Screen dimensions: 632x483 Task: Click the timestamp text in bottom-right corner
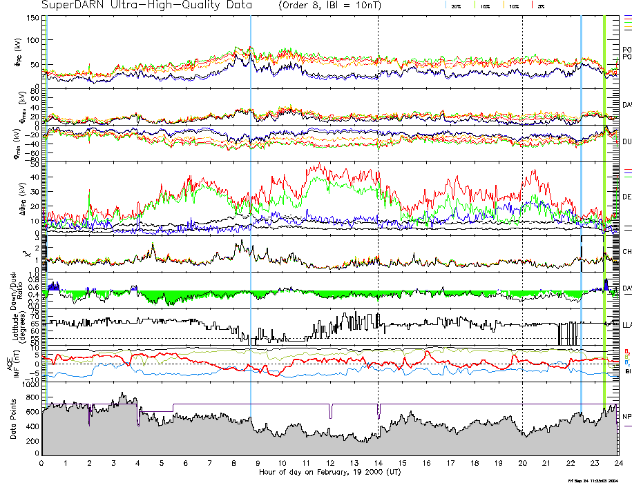(x=593, y=480)
